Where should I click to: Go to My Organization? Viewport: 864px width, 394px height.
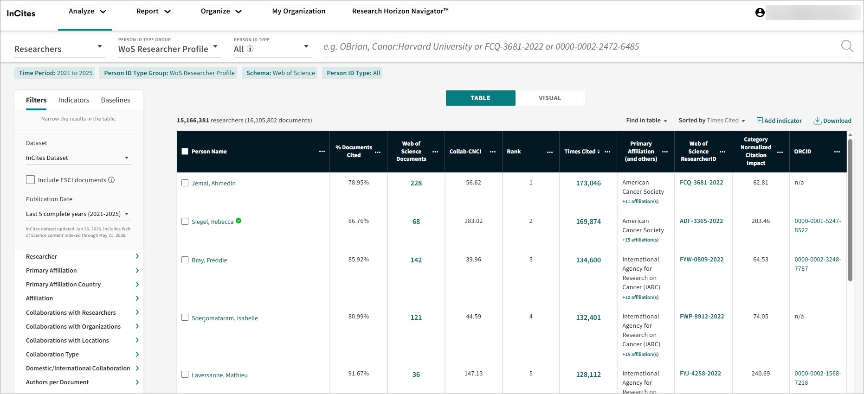tap(299, 11)
